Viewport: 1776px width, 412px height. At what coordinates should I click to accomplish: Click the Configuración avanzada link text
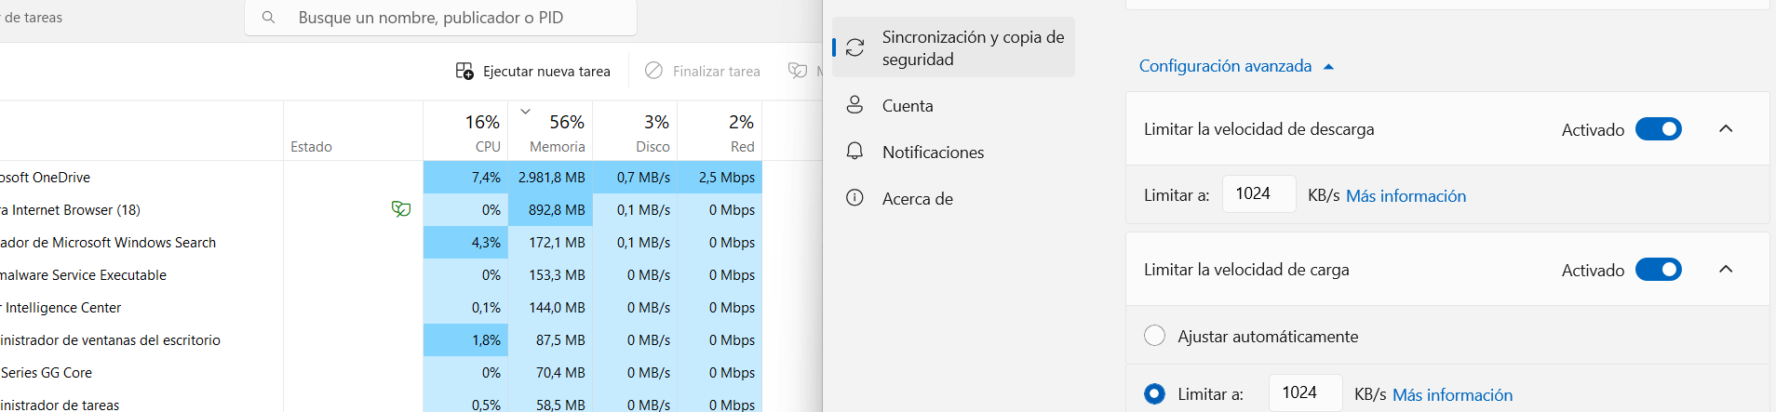coord(1225,66)
